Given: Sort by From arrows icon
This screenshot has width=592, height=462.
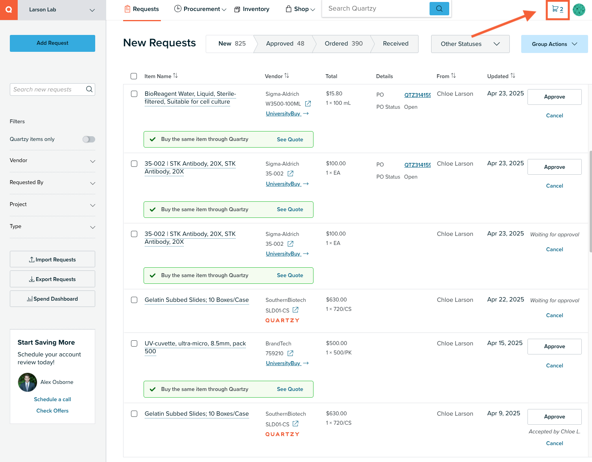Looking at the screenshot, I should [454, 76].
